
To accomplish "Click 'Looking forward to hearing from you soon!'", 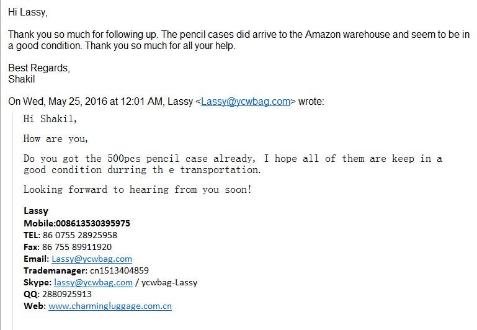I will 138,190.
